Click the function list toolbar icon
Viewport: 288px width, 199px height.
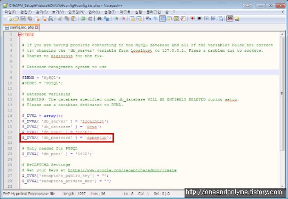pos(183,19)
